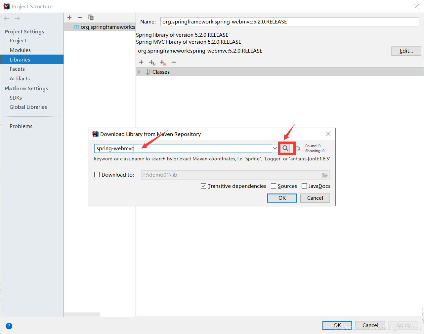The height and width of the screenshot is (334, 424).
Task: Open the library search history dropdown
Action: click(x=275, y=148)
